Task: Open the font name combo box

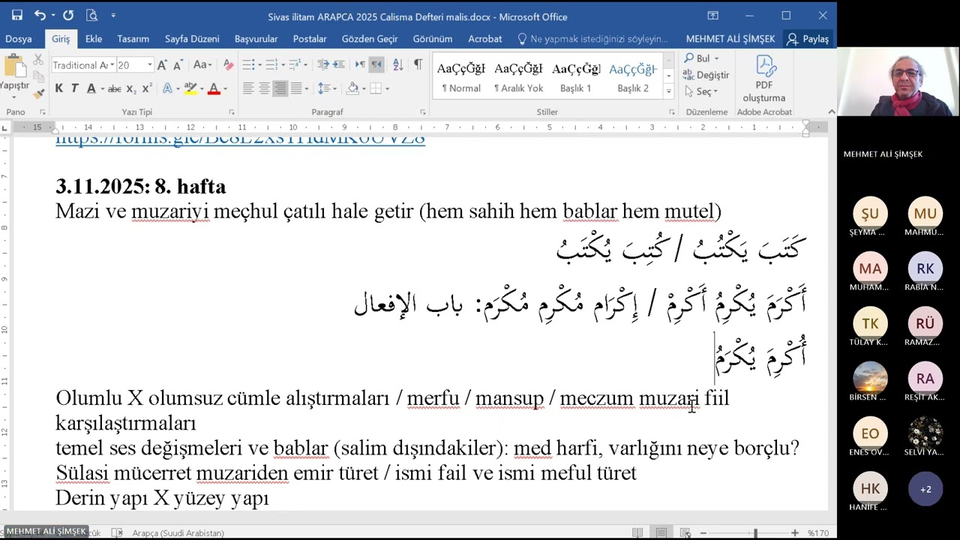Action: [x=82, y=65]
